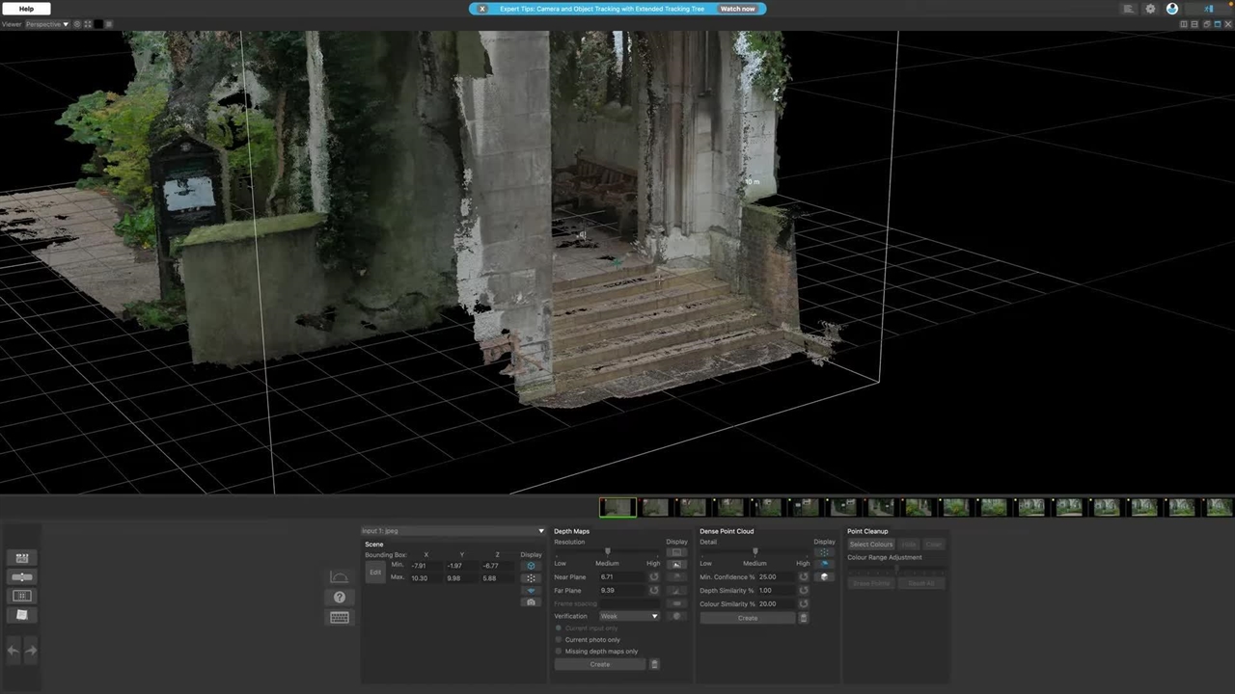This screenshot has width=1235, height=694.
Task: Reset the Near Plane value
Action: (654, 577)
